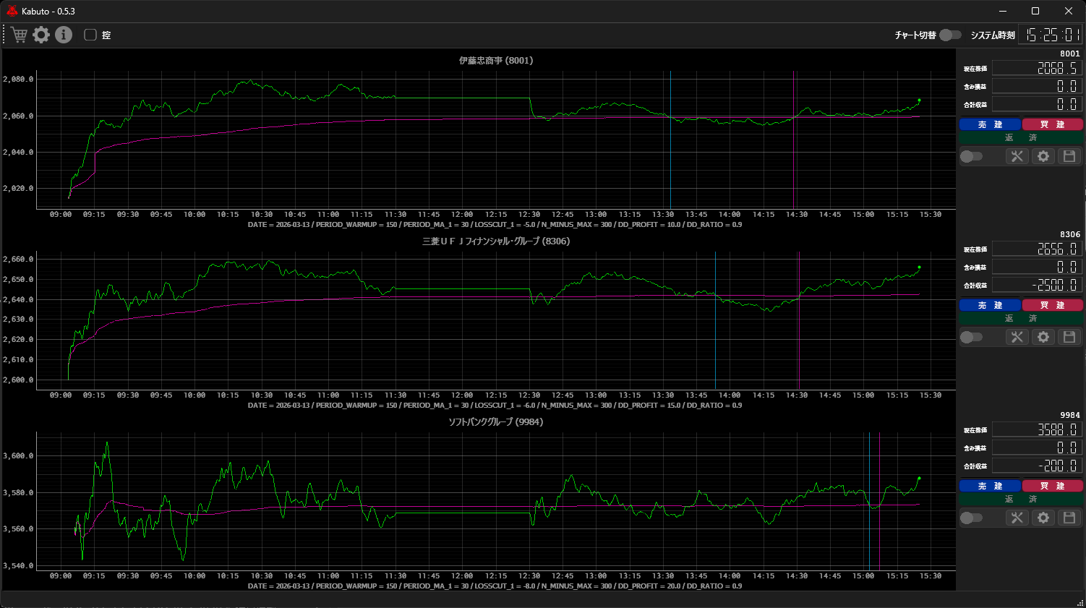Click the chart title 伊藤忠商事 (8001)
The height and width of the screenshot is (608, 1086).
[x=496, y=61]
